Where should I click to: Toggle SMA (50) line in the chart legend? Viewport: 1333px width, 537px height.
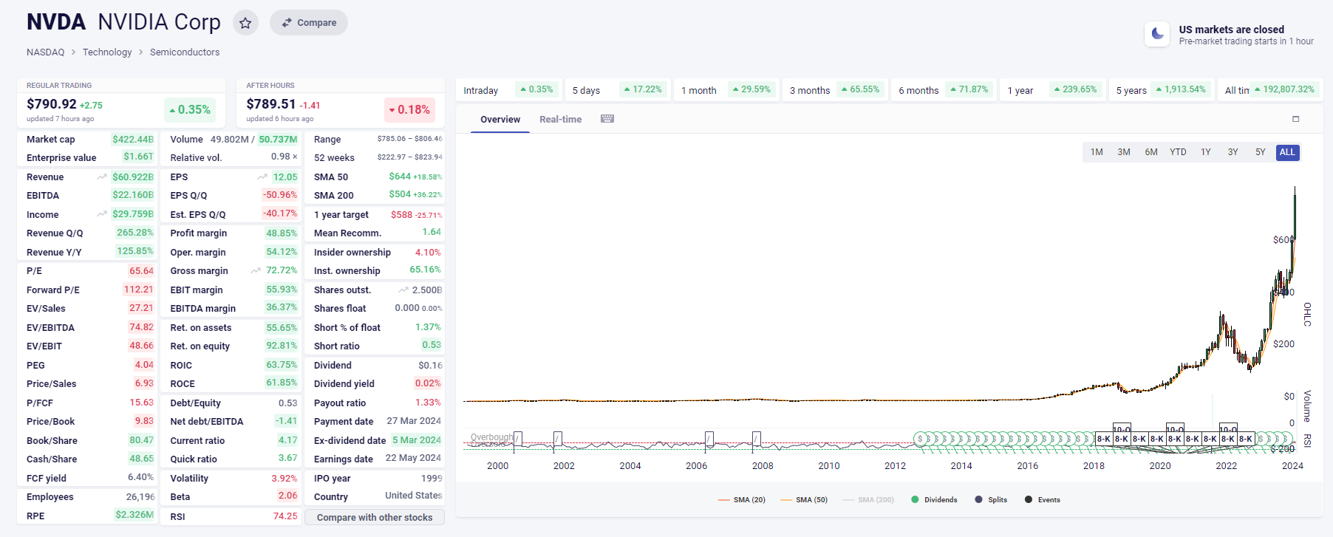click(x=804, y=500)
